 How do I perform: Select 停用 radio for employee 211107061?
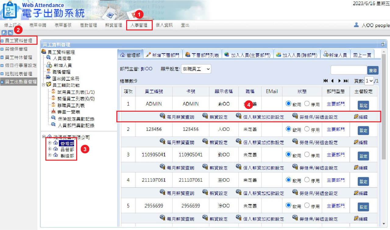coord(307,179)
